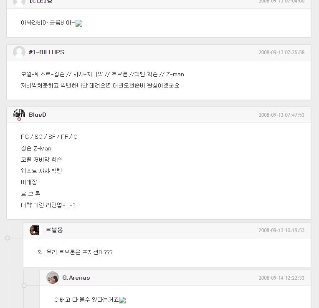Click thread connector circle beside G.Arenas reply

(24, 285)
